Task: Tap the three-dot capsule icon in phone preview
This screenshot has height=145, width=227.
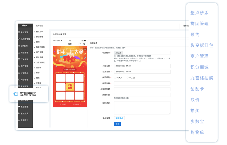Action: [80, 44]
